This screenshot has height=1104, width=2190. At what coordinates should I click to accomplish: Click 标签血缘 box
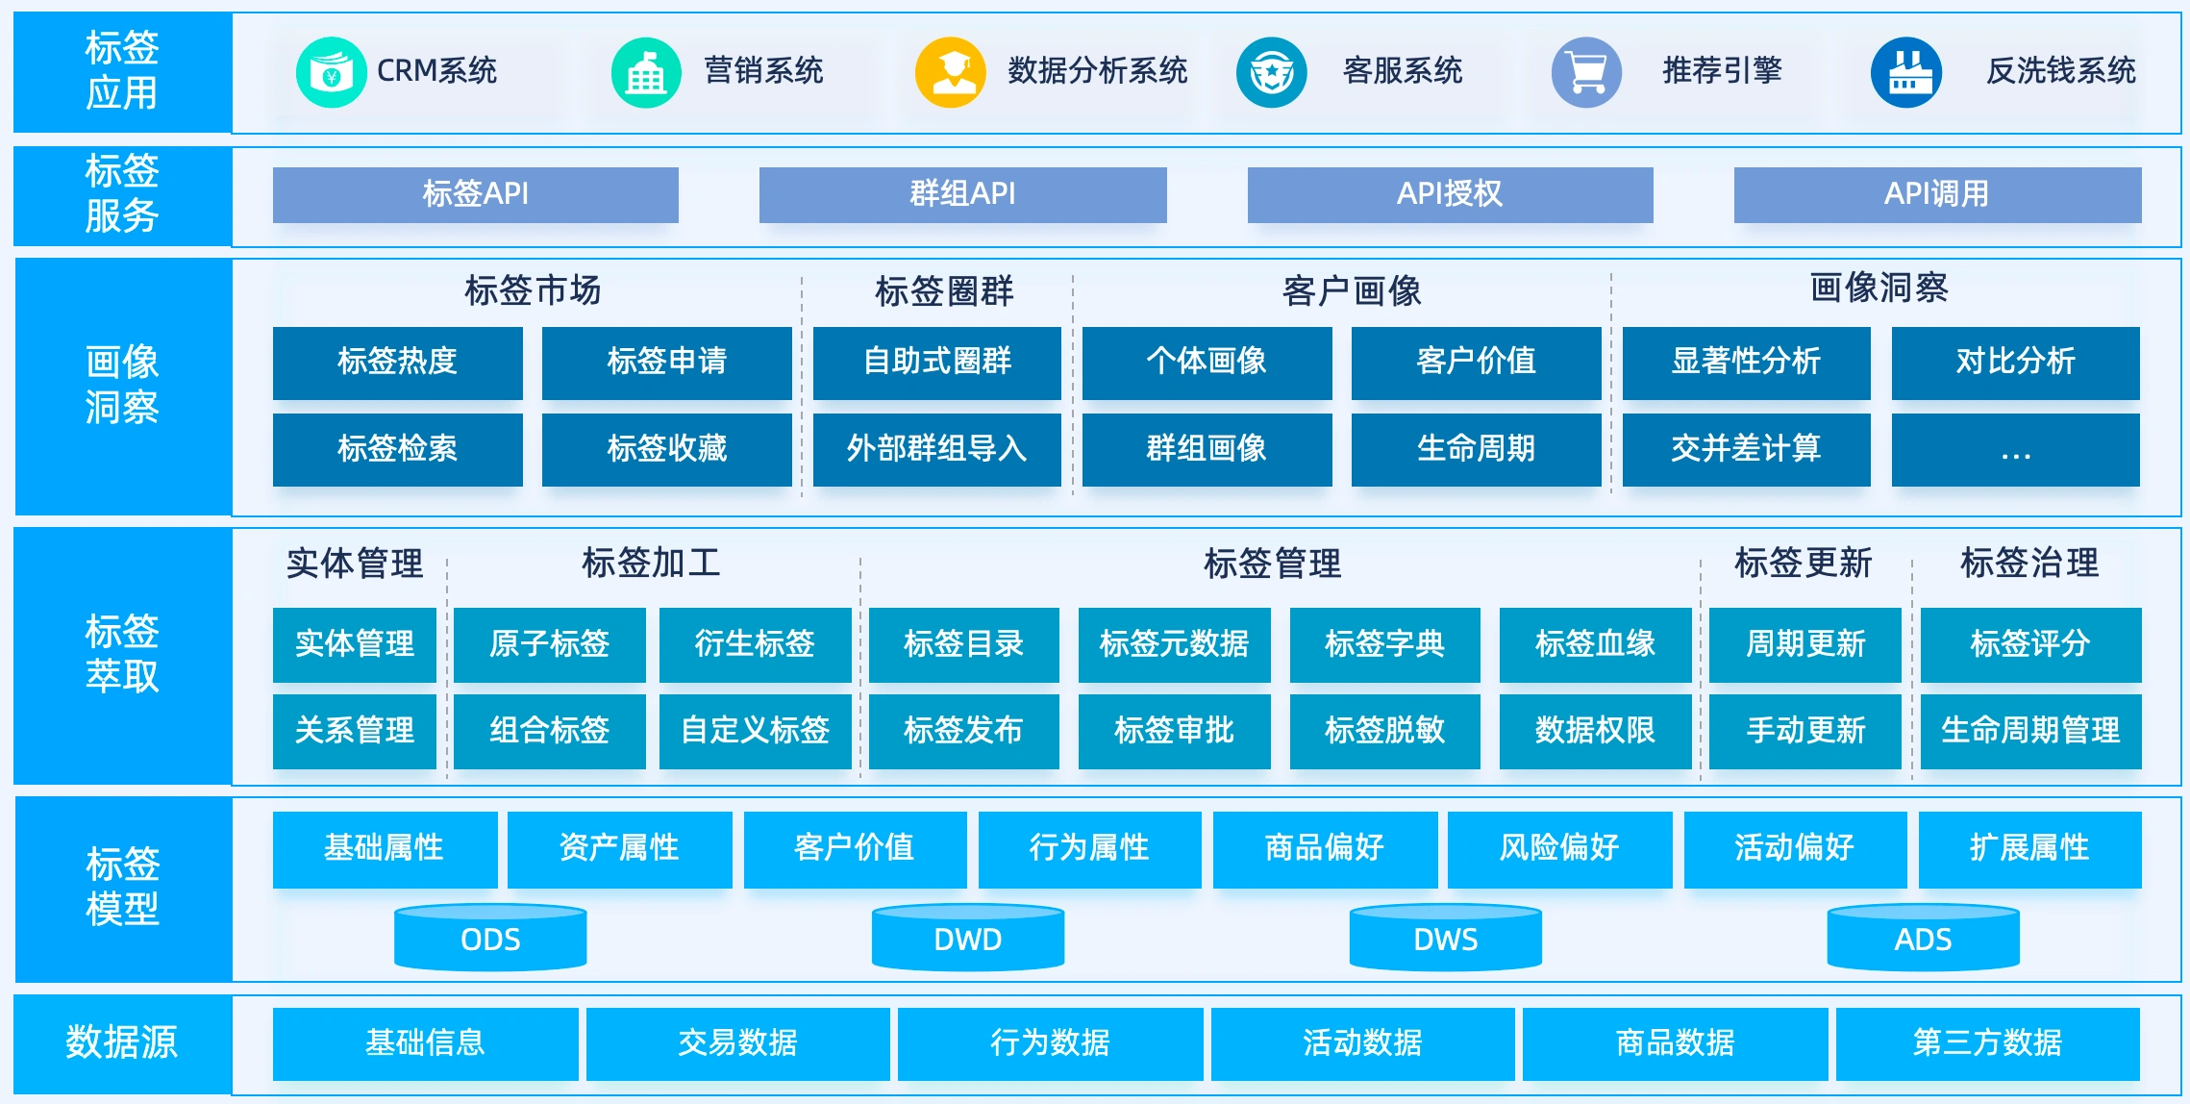(x=1596, y=644)
